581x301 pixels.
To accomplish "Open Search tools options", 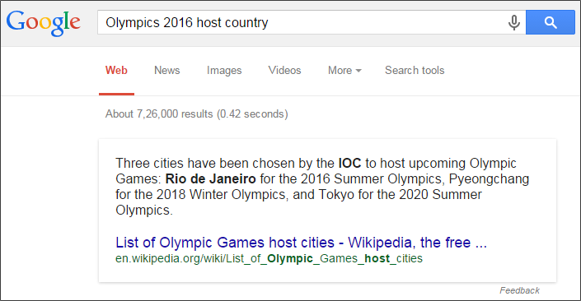I will click(415, 70).
